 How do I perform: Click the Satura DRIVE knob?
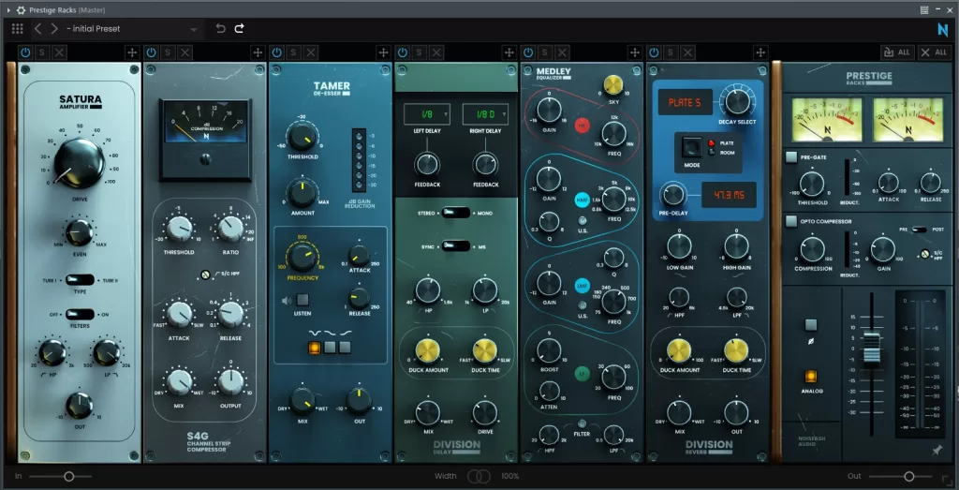pos(80,163)
